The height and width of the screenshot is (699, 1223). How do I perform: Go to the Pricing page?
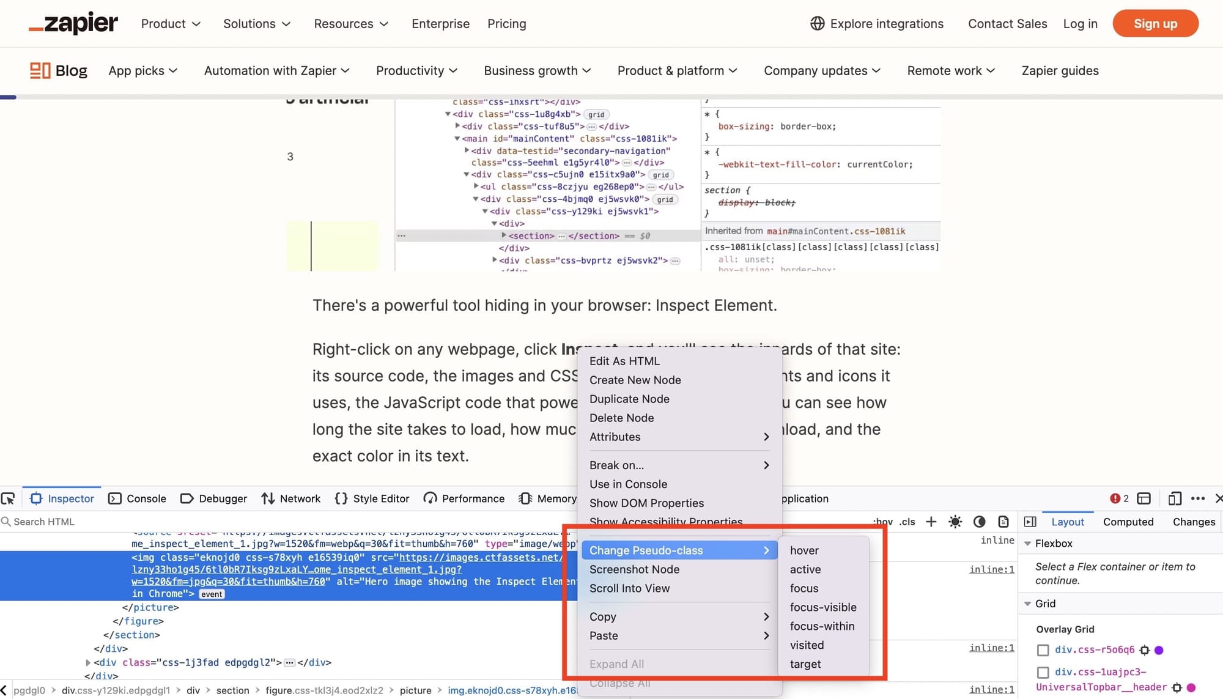506,23
